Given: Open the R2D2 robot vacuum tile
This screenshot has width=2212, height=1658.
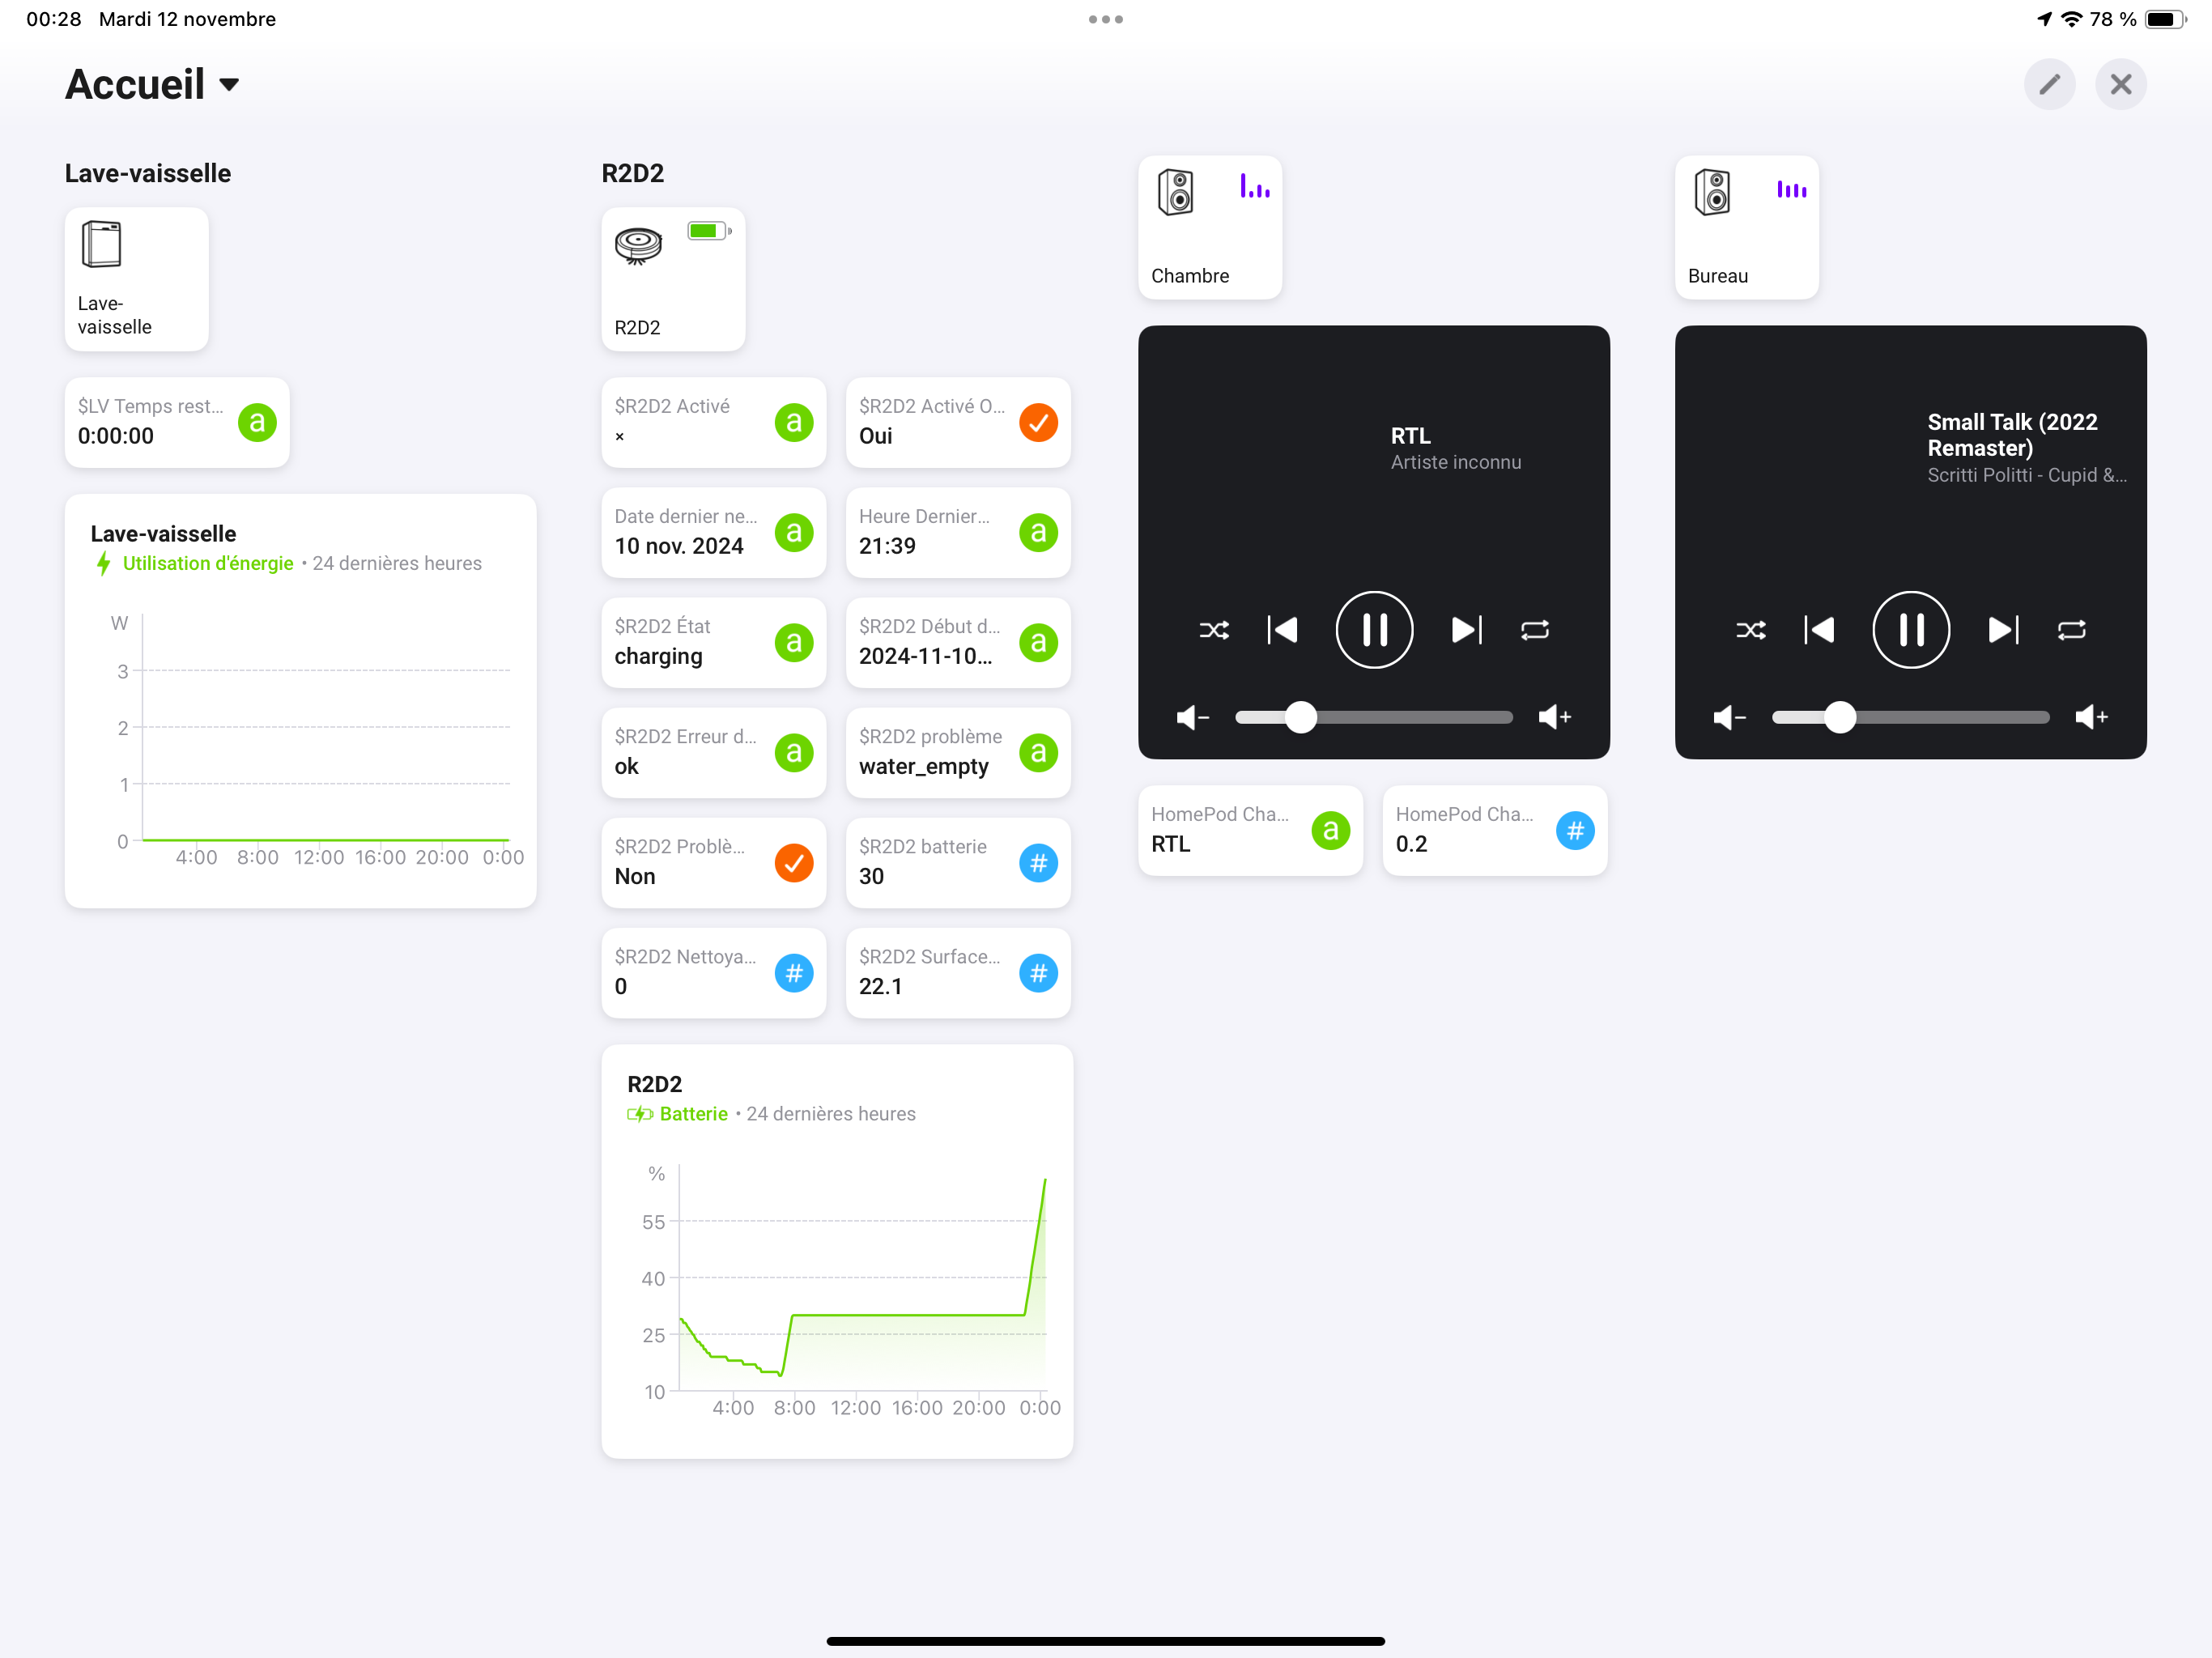Looking at the screenshot, I should coord(673,278).
